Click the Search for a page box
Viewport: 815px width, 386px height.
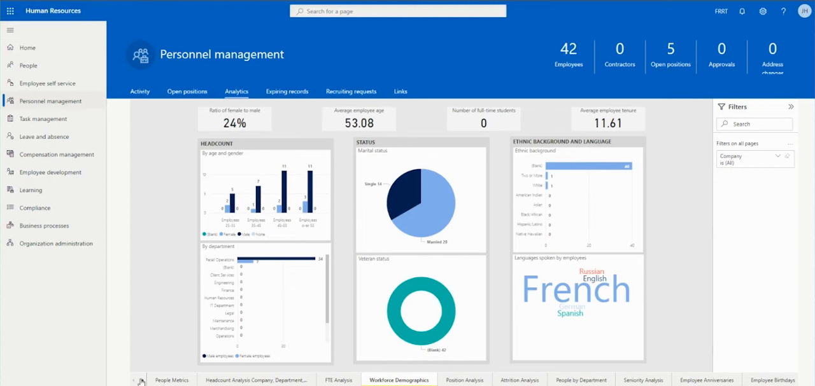click(398, 11)
